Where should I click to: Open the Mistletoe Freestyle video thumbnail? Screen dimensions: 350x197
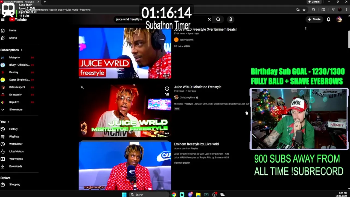(125, 110)
